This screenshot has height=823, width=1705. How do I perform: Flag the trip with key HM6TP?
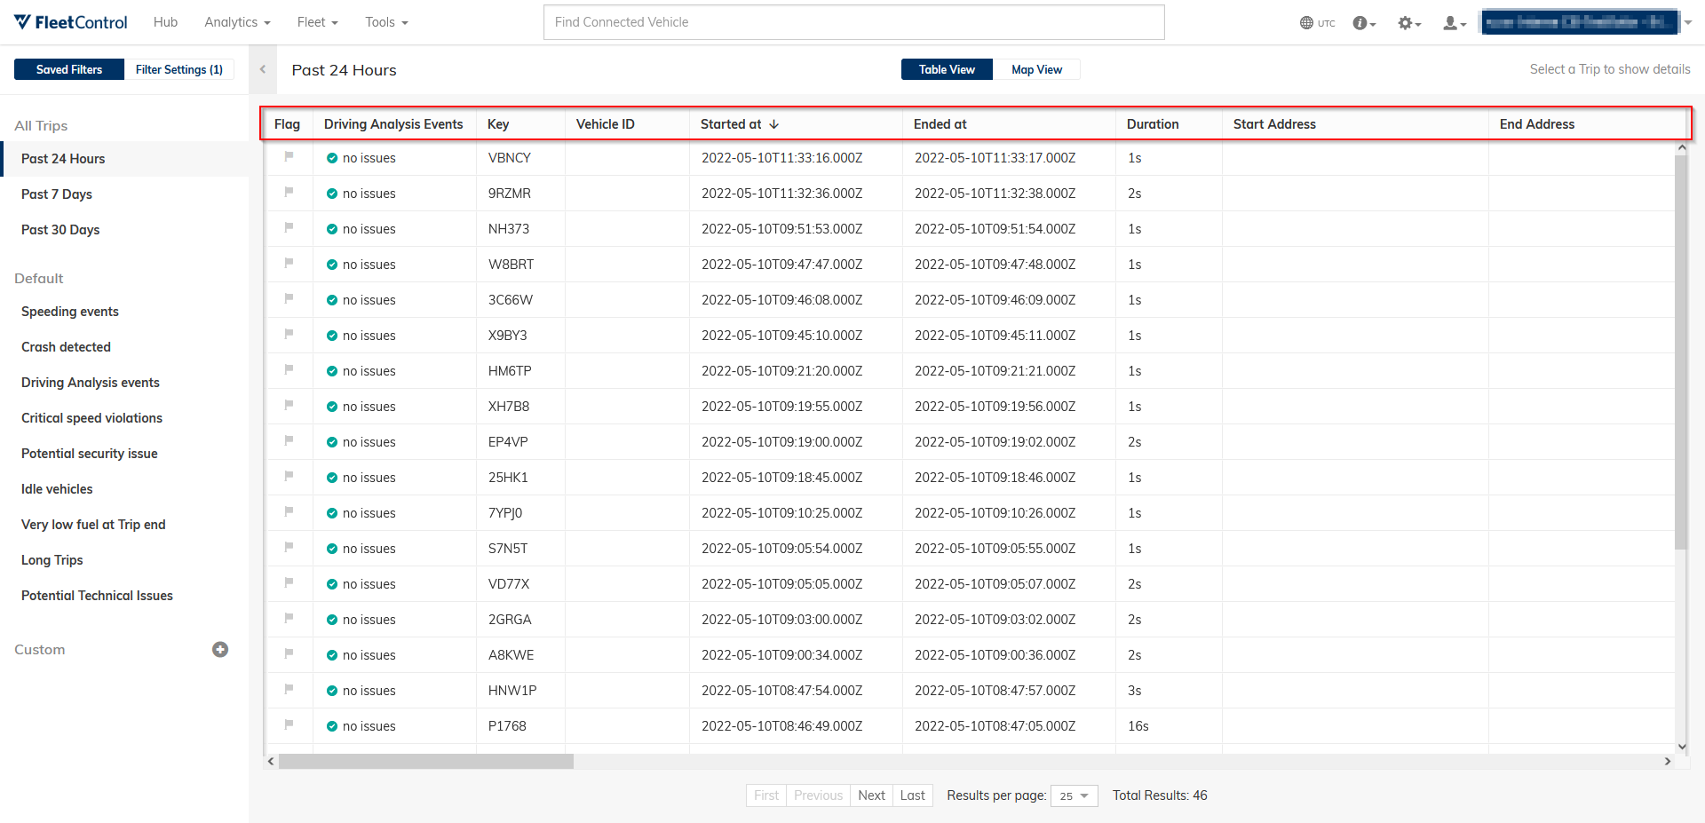click(x=289, y=369)
